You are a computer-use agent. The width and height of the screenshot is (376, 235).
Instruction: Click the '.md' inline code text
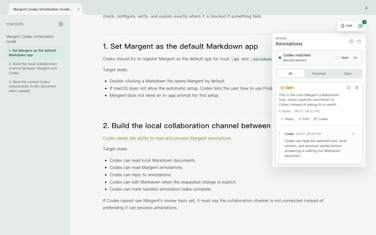[235, 59]
